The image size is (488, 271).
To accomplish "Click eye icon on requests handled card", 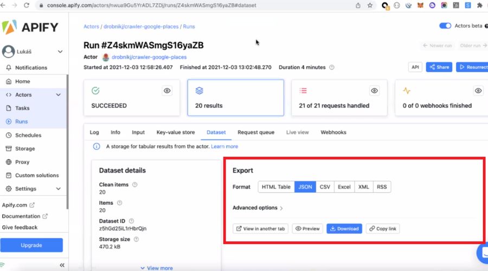I will [374, 91].
